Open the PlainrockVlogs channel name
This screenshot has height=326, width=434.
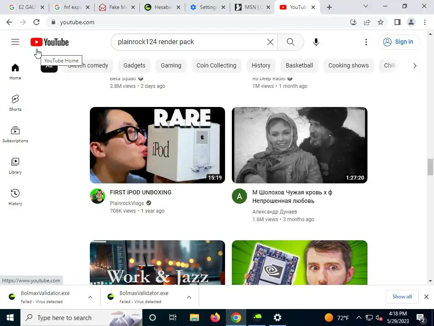tap(127, 203)
